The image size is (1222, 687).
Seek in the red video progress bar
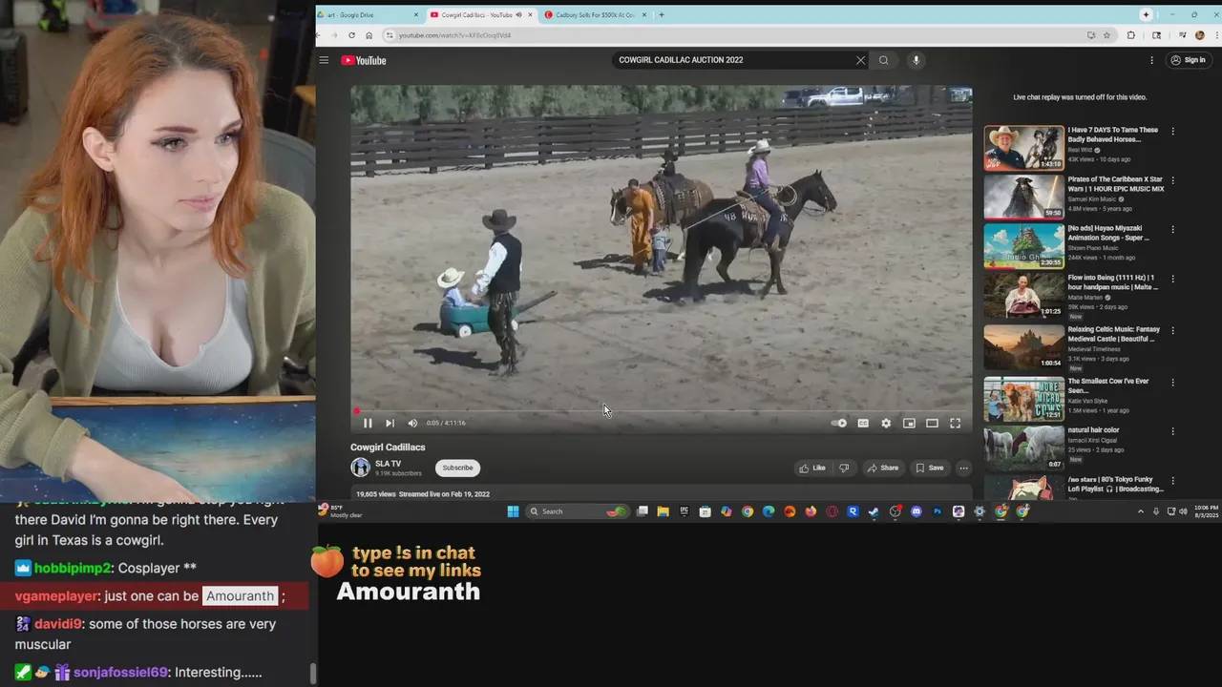(661, 411)
